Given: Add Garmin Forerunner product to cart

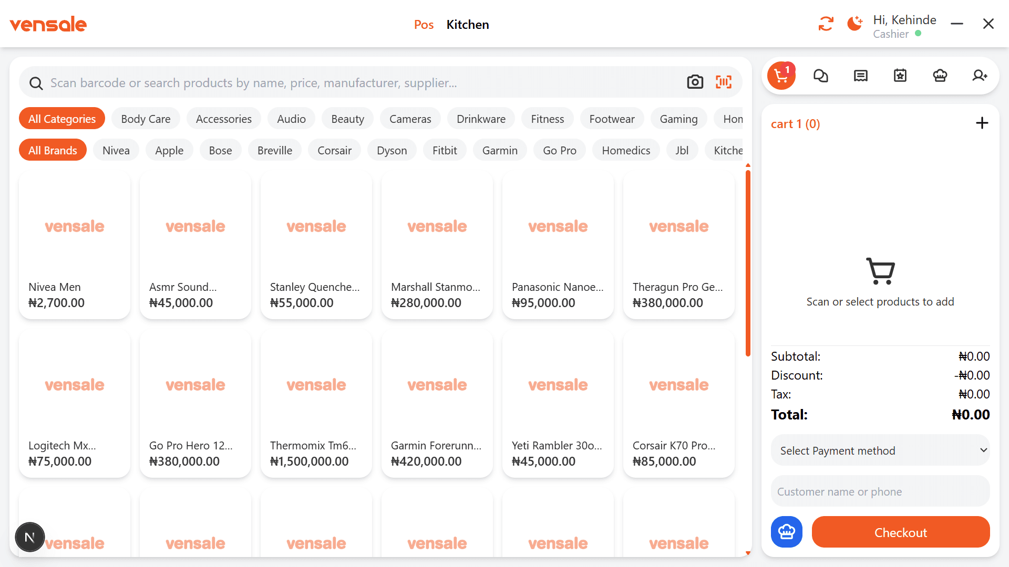Looking at the screenshot, I should [437, 404].
